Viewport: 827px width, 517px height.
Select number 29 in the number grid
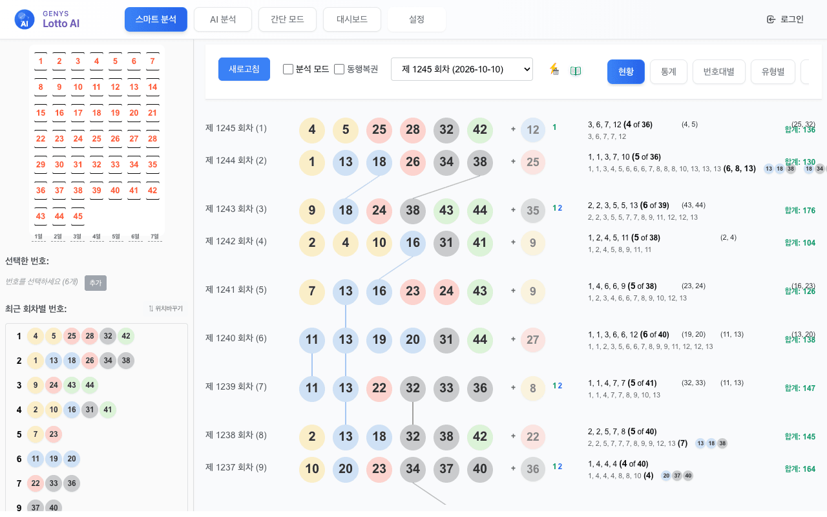[41, 165]
